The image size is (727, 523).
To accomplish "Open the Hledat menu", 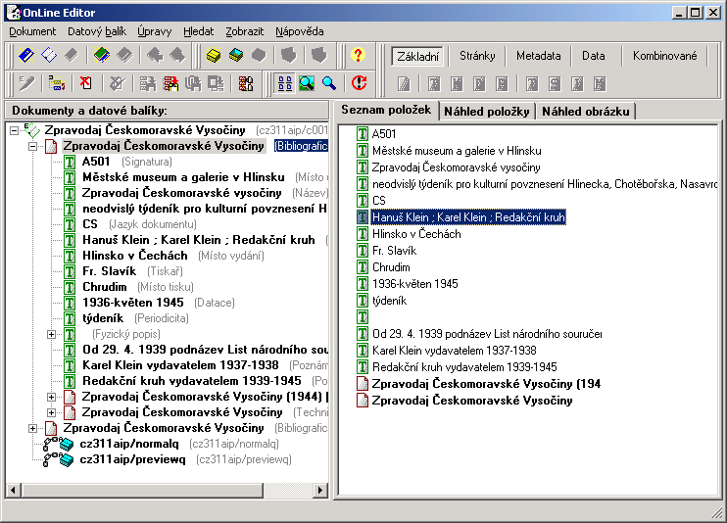I will coord(199,31).
